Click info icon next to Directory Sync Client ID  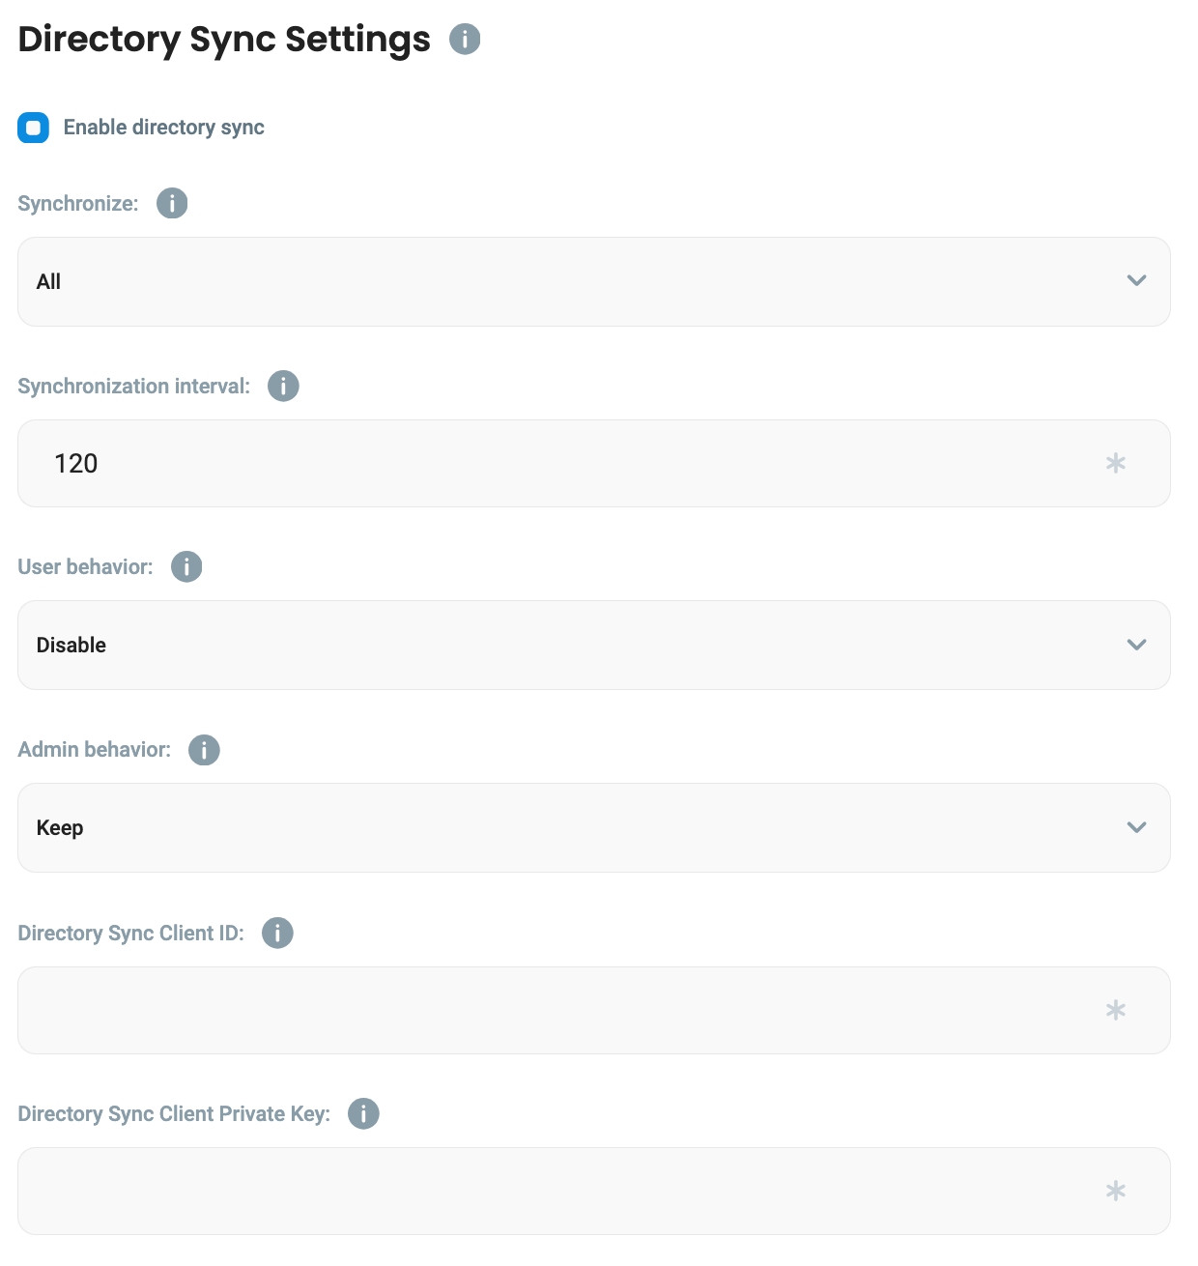[277, 934]
